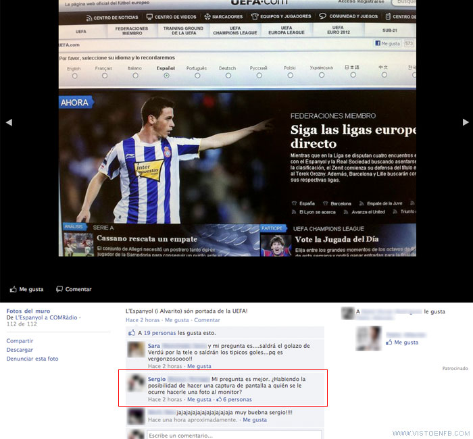Click Escribe un comentario input field
This screenshot has height=439, width=473.
pos(234,435)
